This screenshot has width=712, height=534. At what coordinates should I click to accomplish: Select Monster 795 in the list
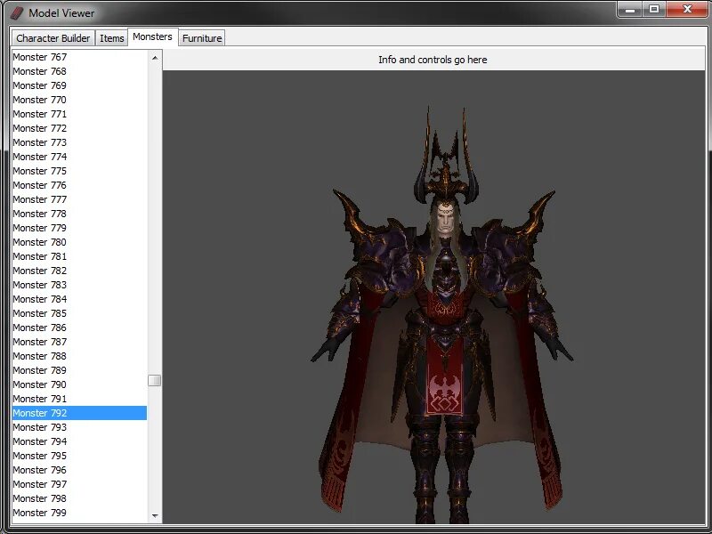79,456
